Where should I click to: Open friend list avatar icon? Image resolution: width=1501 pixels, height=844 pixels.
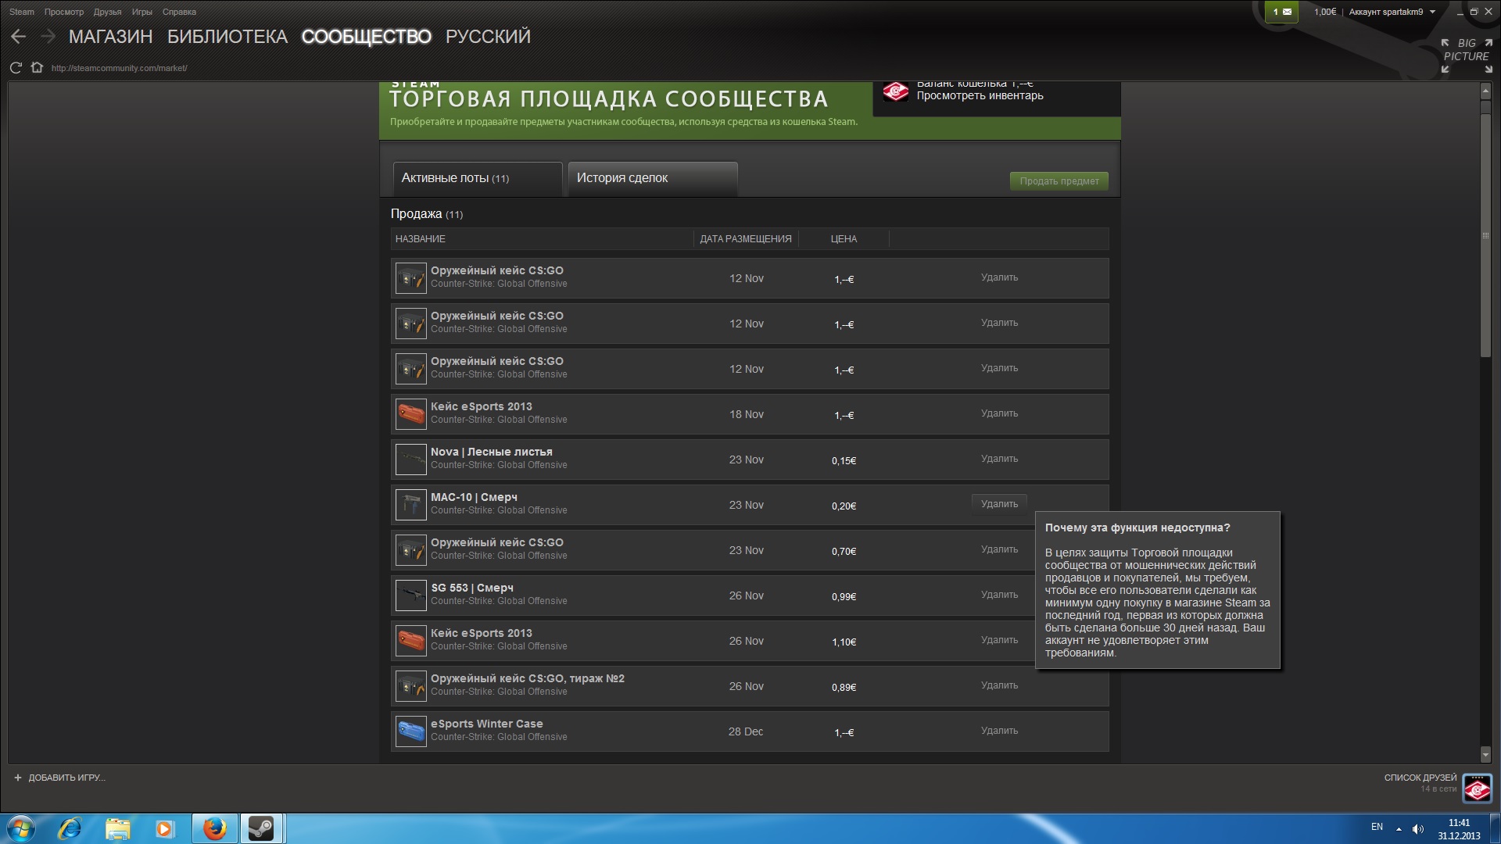1477,789
